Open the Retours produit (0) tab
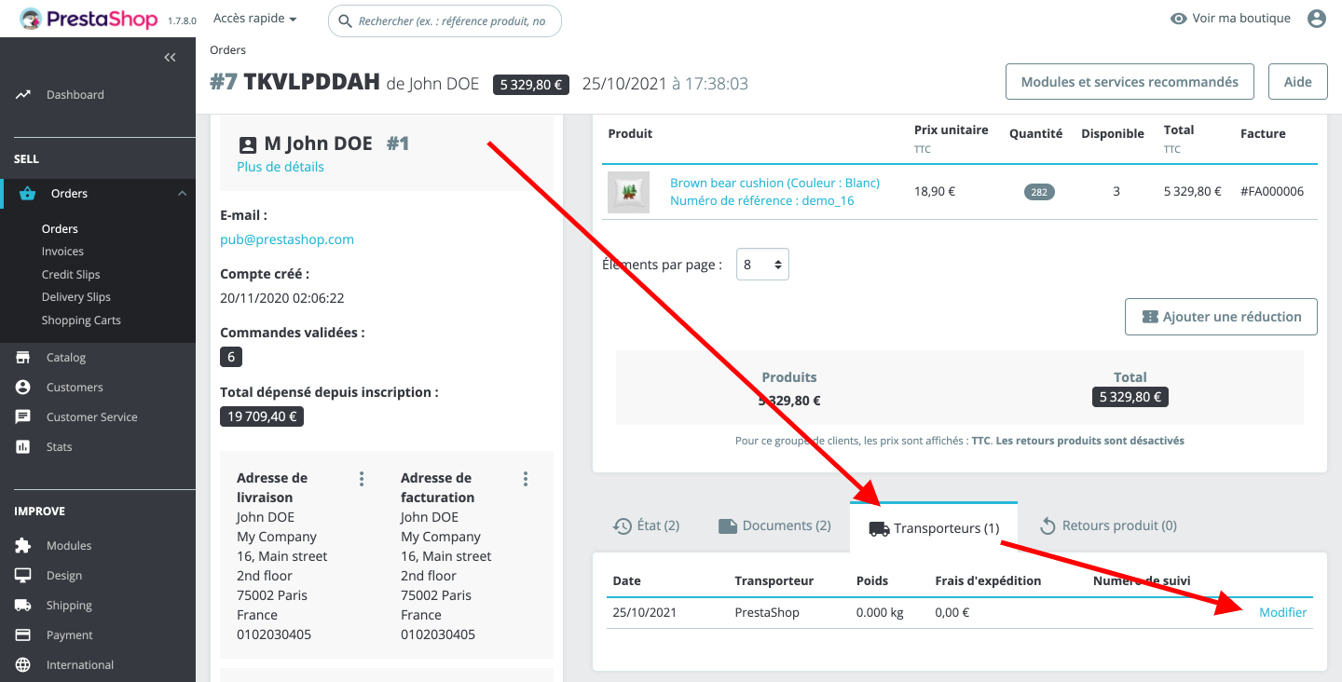 [x=1108, y=526]
